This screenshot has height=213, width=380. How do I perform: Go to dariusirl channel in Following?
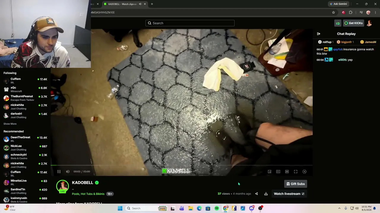point(25,115)
